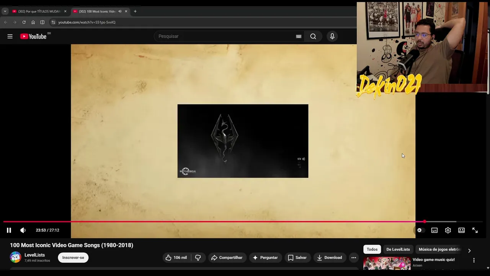Open the YouTube hamburger guide menu
The height and width of the screenshot is (276, 490).
[x=10, y=36]
